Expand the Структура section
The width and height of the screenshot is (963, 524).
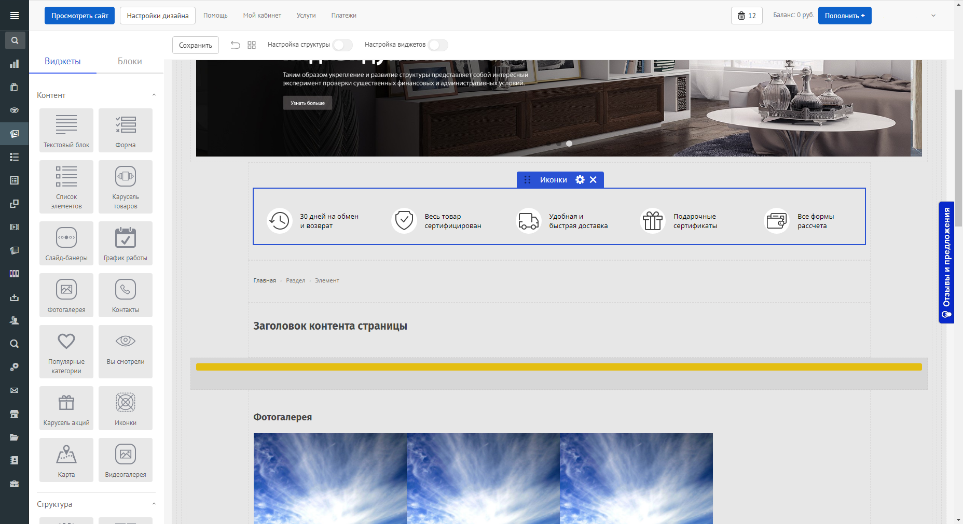coord(154,503)
